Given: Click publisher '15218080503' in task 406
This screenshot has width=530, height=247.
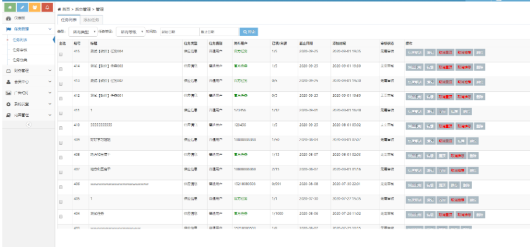Looking at the screenshot, I should coord(245,185).
